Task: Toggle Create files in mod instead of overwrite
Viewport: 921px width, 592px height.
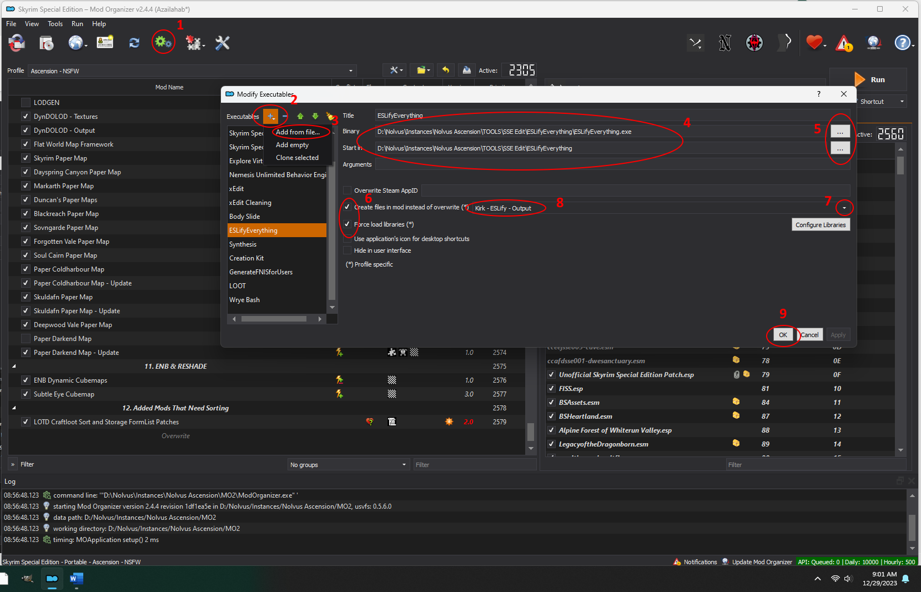Action: tap(348, 207)
